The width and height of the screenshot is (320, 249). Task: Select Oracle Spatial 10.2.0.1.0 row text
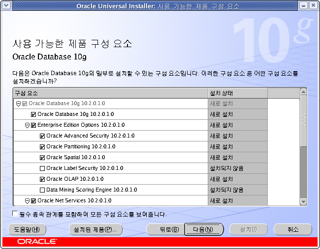pyautogui.click(x=76, y=157)
